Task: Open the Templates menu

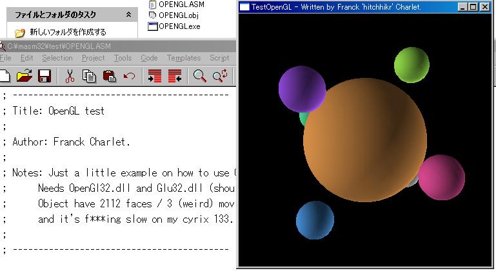Action: (184, 58)
